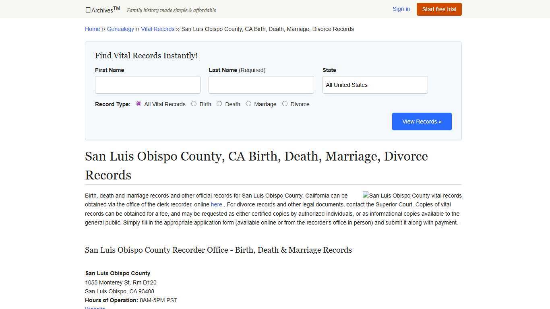Choose the Divorce record type
This screenshot has width=550, height=309.
(x=285, y=103)
